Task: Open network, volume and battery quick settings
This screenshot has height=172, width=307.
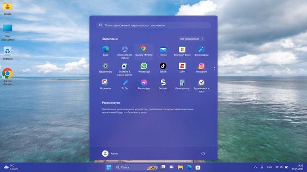Action: tap(282, 167)
